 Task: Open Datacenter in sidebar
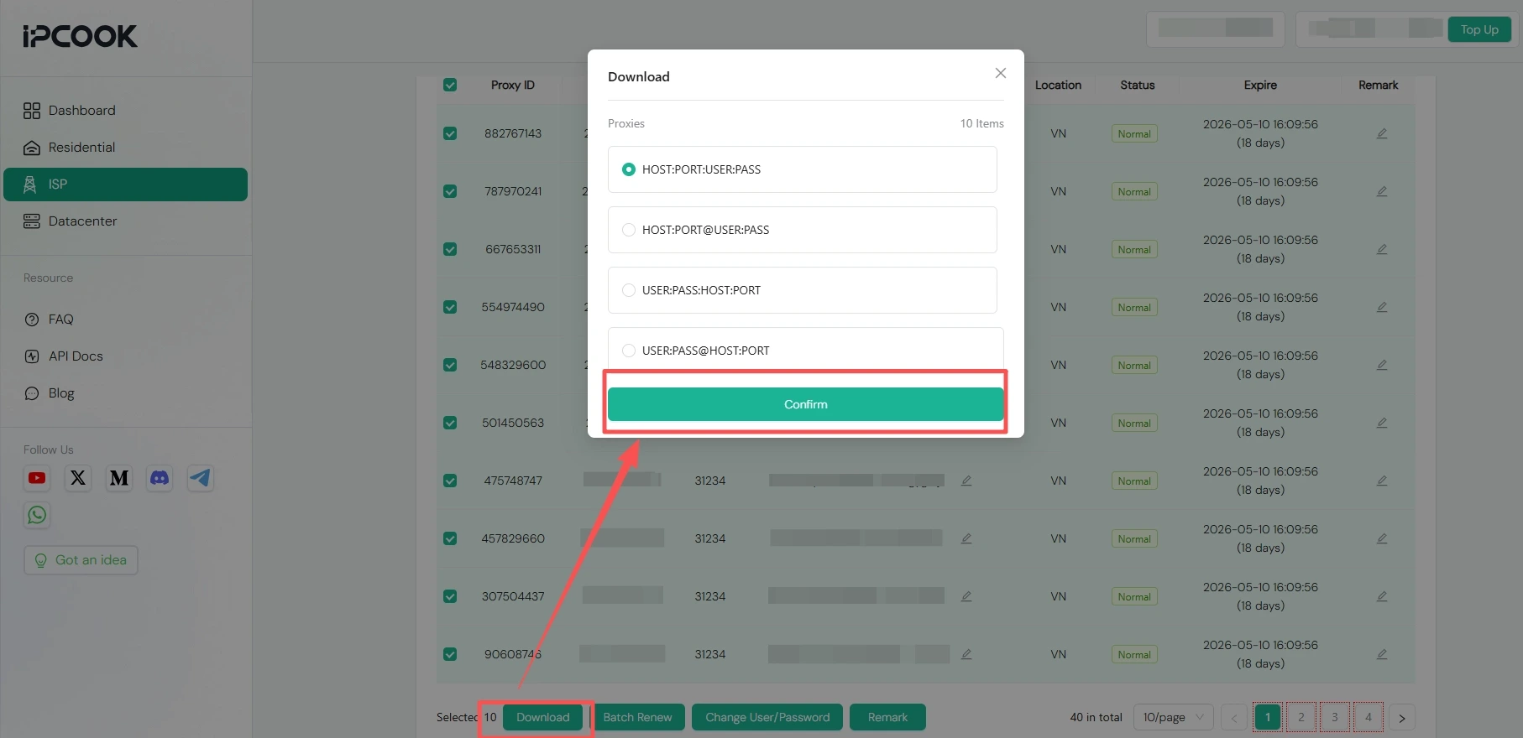(125, 221)
